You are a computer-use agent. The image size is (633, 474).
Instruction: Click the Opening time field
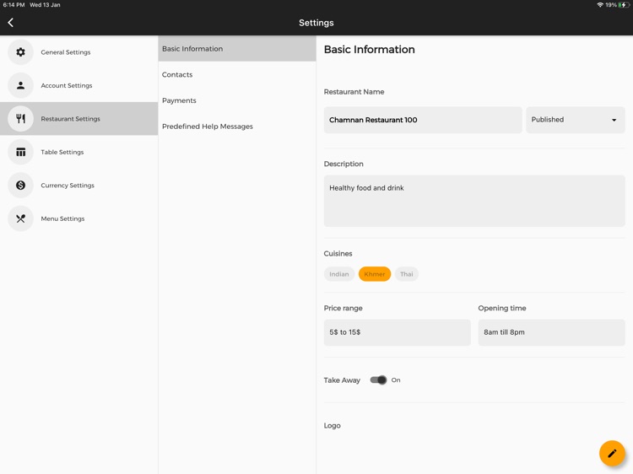point(551,332)
